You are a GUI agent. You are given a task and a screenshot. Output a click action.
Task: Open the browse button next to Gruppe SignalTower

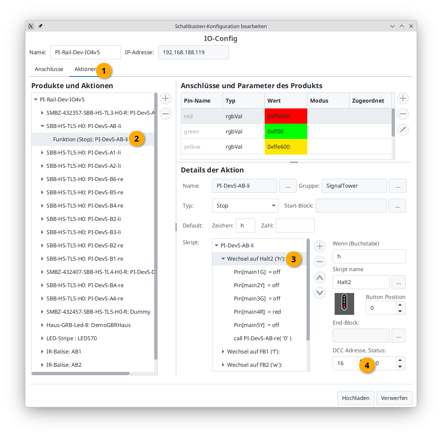[x=398, y=186]
